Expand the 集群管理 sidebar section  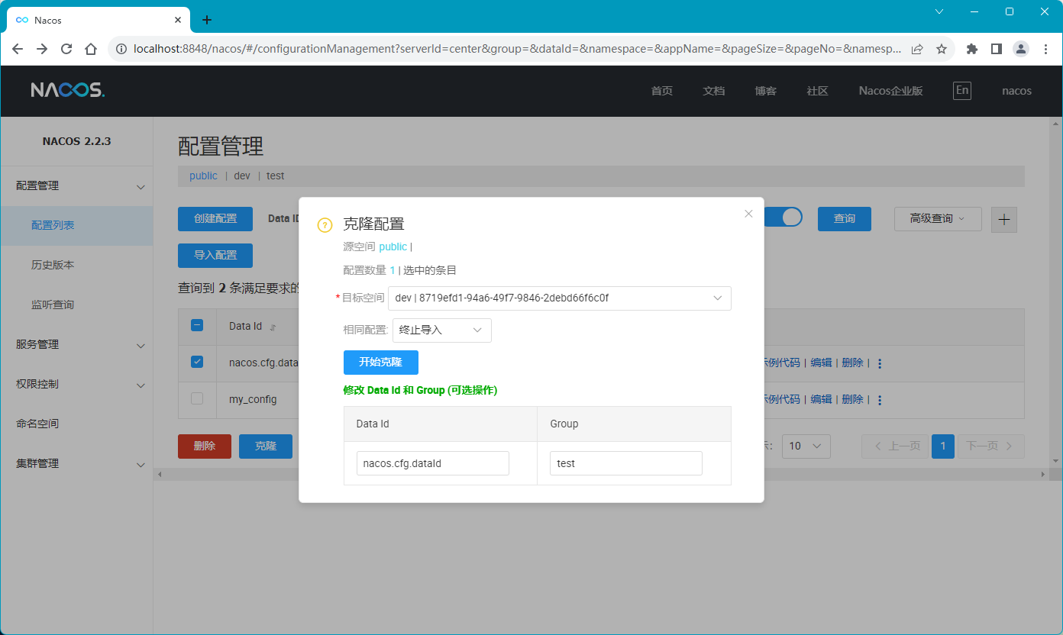[76, 464]
